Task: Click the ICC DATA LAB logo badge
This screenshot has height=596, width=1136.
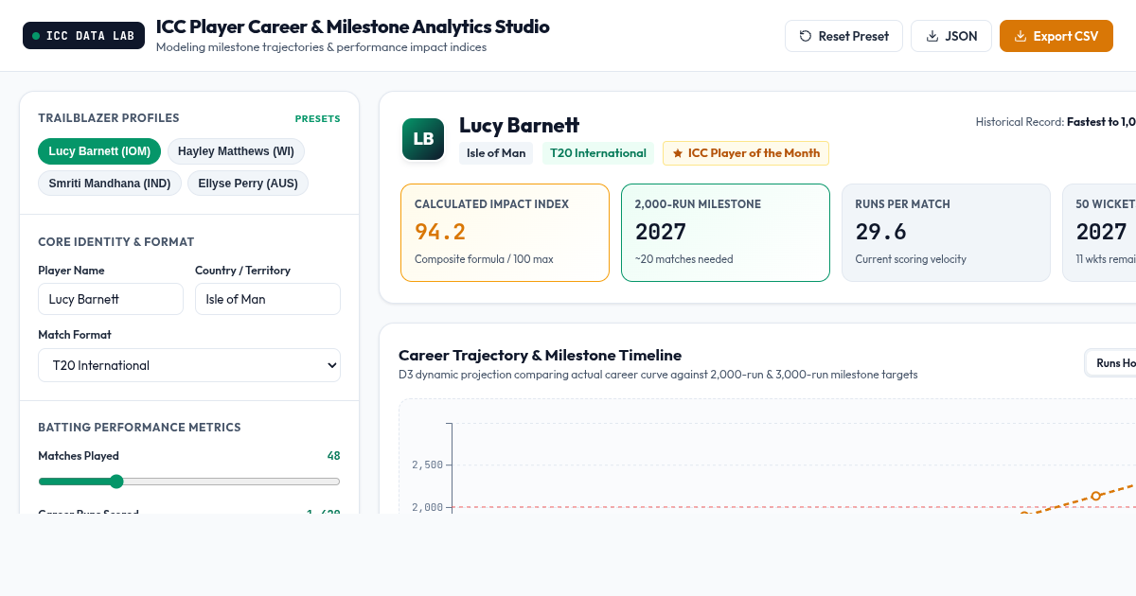Action: pyautogui.click(x=83, y=36)
